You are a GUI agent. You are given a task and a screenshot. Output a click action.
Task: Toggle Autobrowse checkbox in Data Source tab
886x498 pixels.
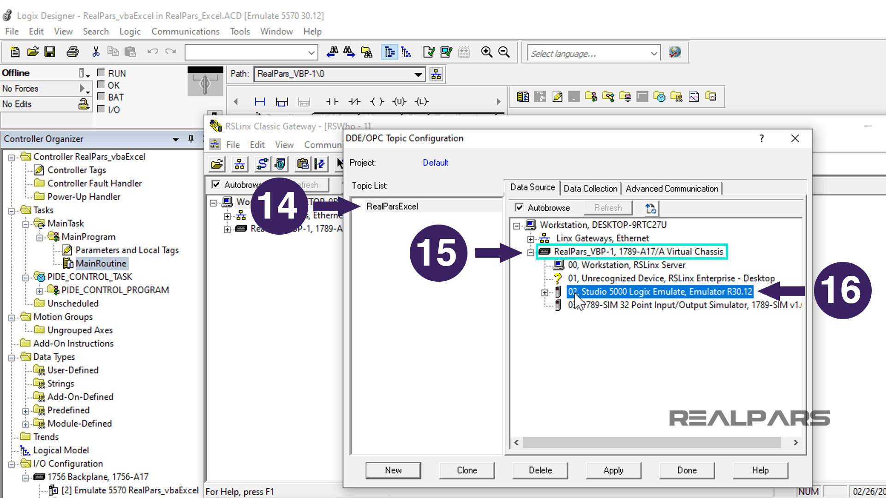(x=519, y=208)
